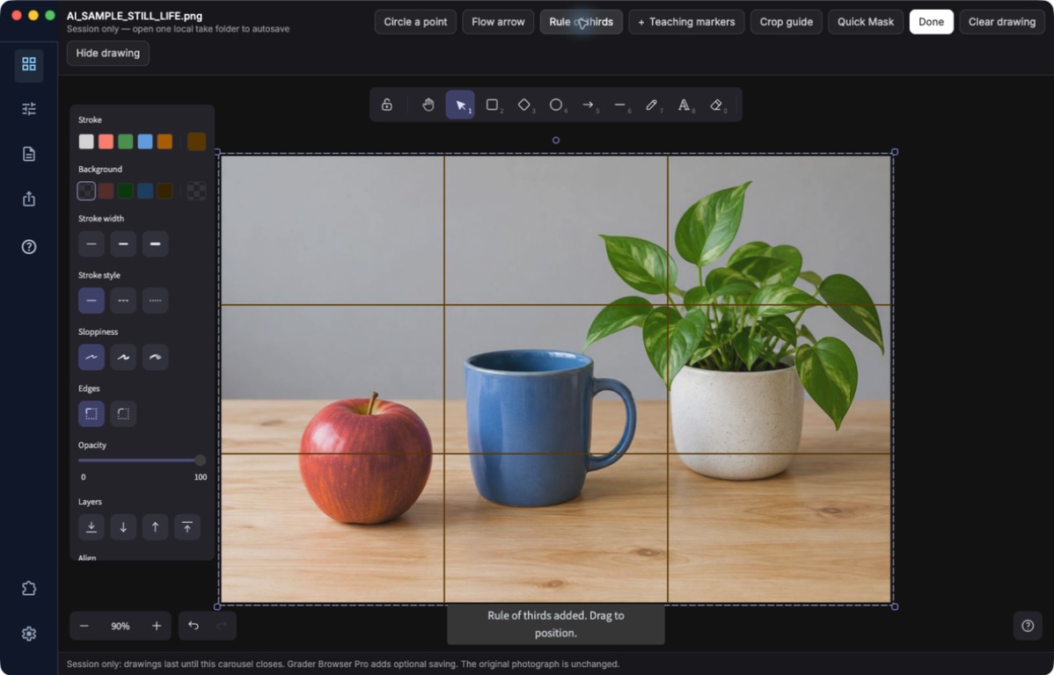Open the adjustments sliders sidebar icon
1054x675 pixels.
pos(29,109)
